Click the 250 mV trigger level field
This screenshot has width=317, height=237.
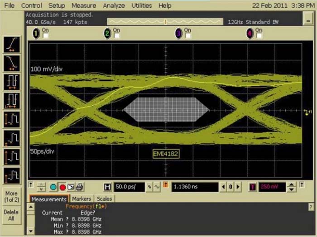pyautogui.click(x=272, y=187)
